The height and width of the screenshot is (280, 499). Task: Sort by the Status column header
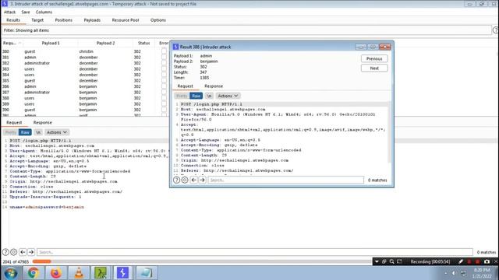(x=143, y=43)
